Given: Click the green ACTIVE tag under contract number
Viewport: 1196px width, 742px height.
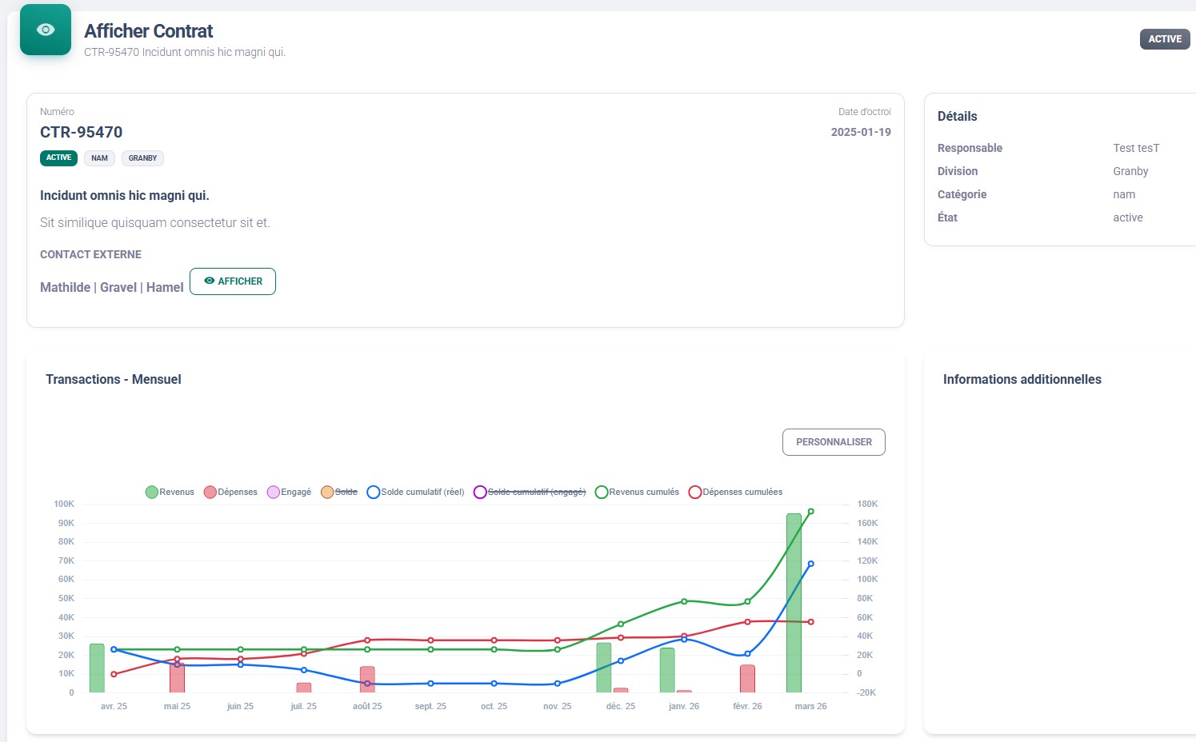Looking at the screenshot, I should pos(58,158).
